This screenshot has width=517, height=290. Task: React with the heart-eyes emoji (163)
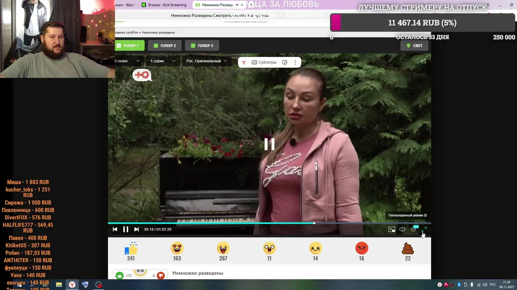click(177, 249)
